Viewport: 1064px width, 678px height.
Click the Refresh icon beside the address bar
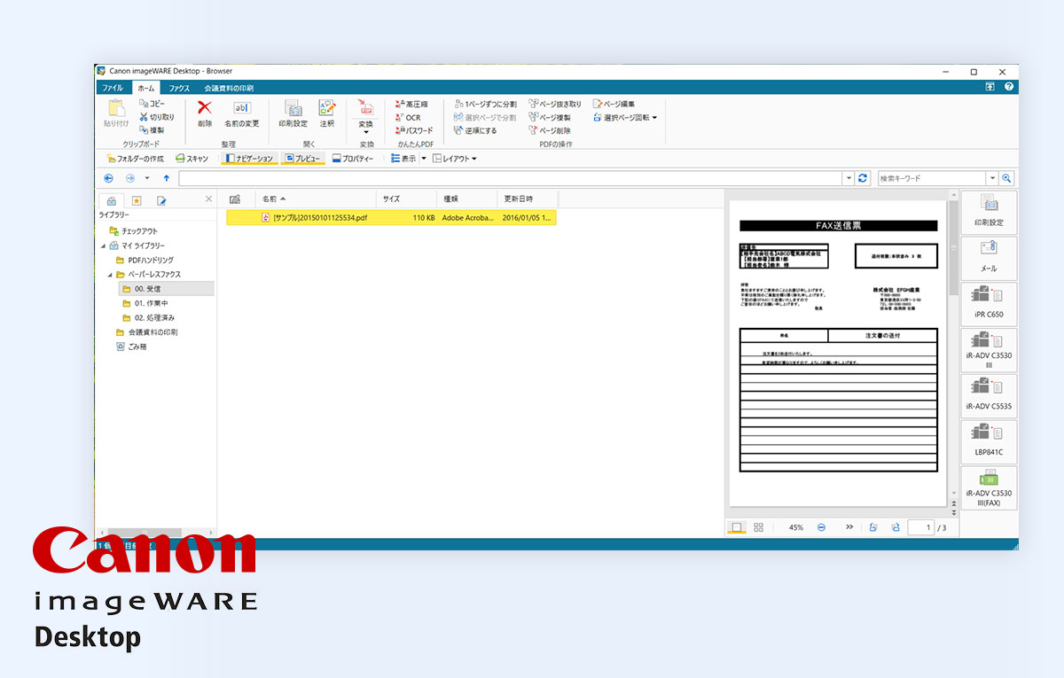(x=864, y=178)
